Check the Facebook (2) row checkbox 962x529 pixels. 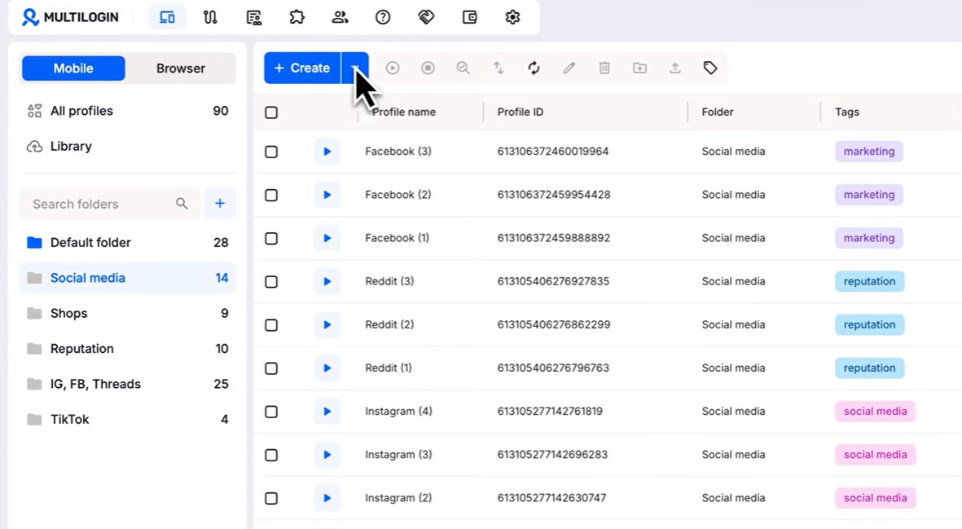point(271,195)
